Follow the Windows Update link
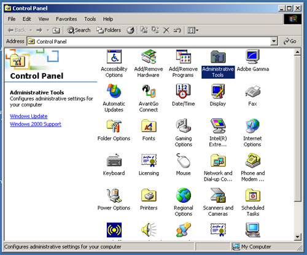 (29, 116)
